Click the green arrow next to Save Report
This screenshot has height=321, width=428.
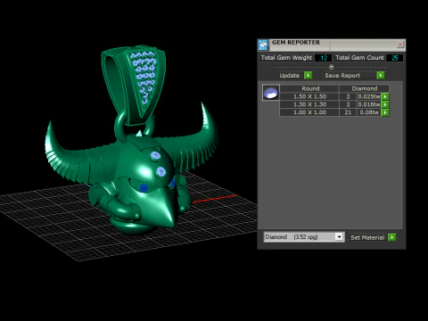381,76
